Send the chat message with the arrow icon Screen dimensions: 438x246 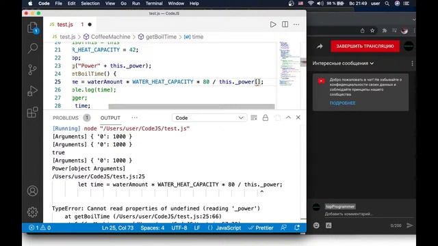click(409, 225)
